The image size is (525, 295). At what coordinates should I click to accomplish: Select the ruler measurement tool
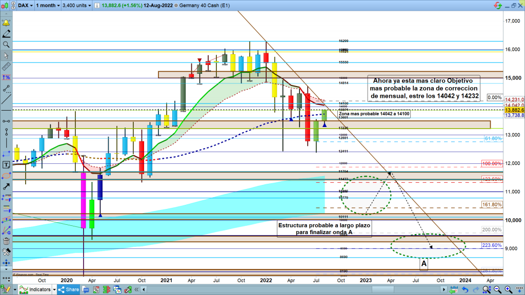point(6,67)
